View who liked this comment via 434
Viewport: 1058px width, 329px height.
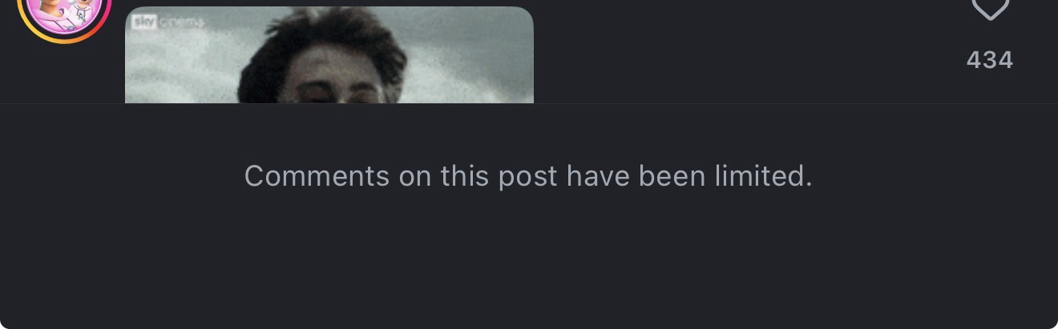tap(990, 60)
